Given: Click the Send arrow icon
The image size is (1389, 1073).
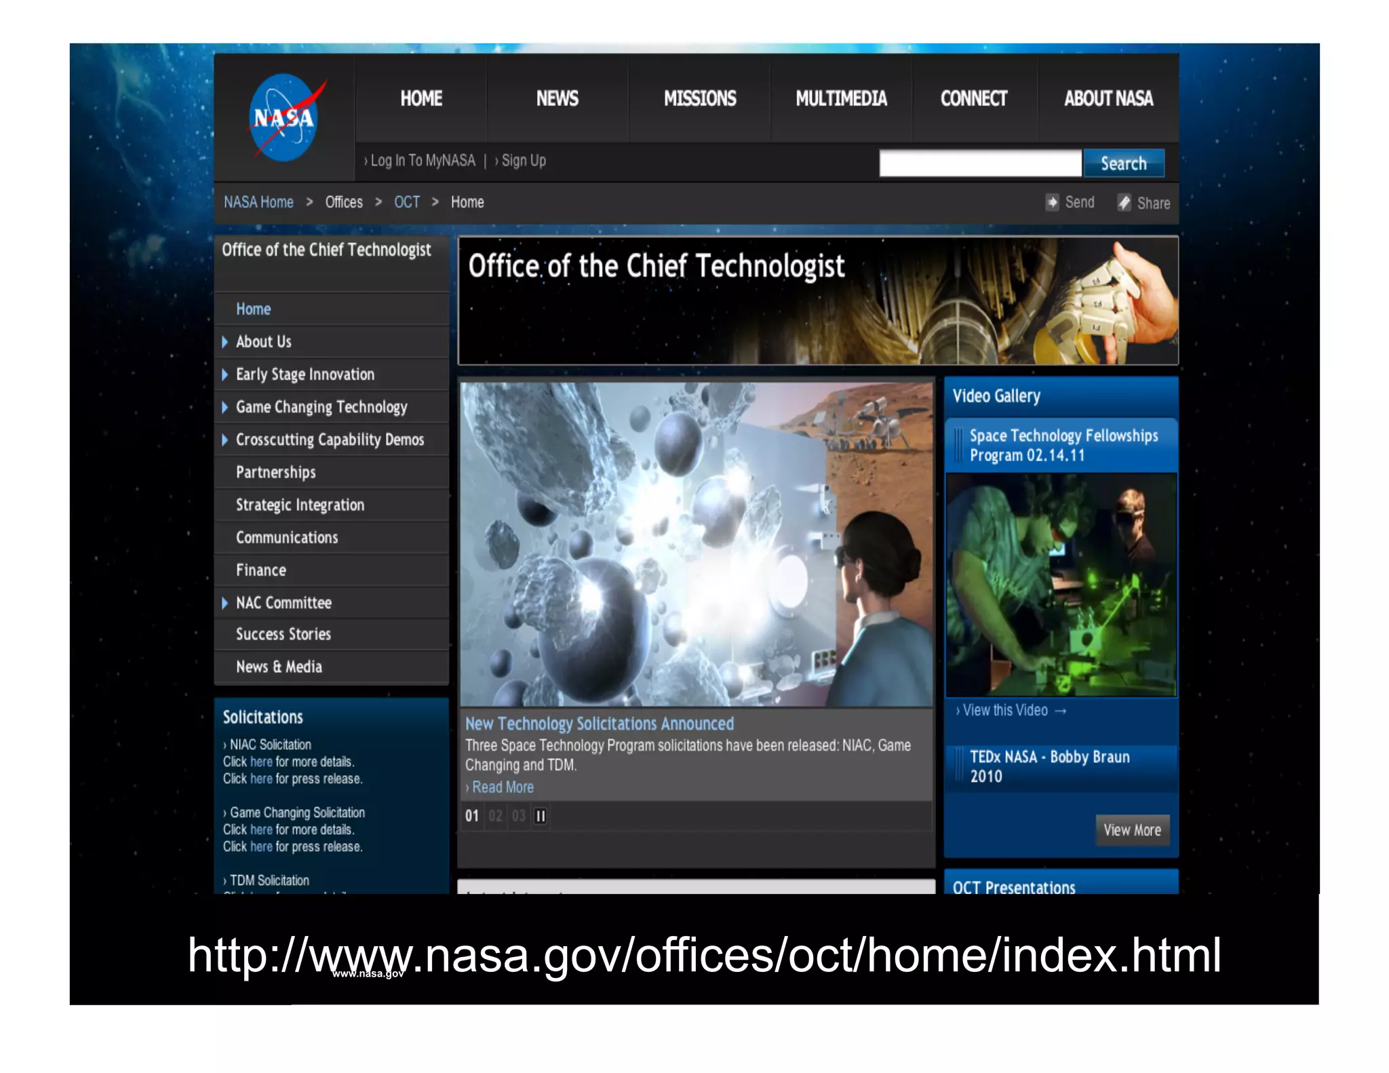Looking at the screenshot, I should point(1052,202).
